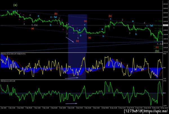The height and width of the screenshot is (114, 169).
Task: Click the 4.663 value on the MACD(12,26,9) scale
Action: (164, 53)
